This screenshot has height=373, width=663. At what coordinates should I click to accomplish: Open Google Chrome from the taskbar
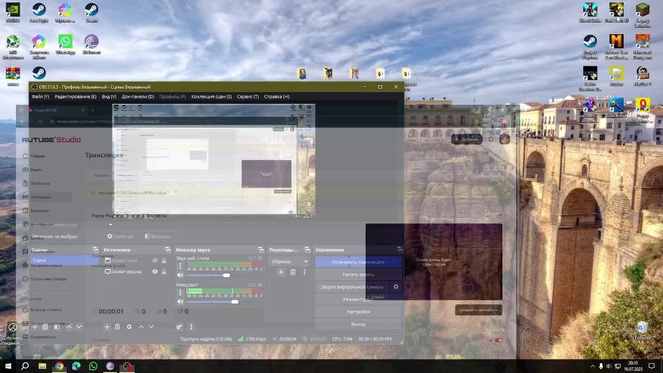(x=59, y=366)
